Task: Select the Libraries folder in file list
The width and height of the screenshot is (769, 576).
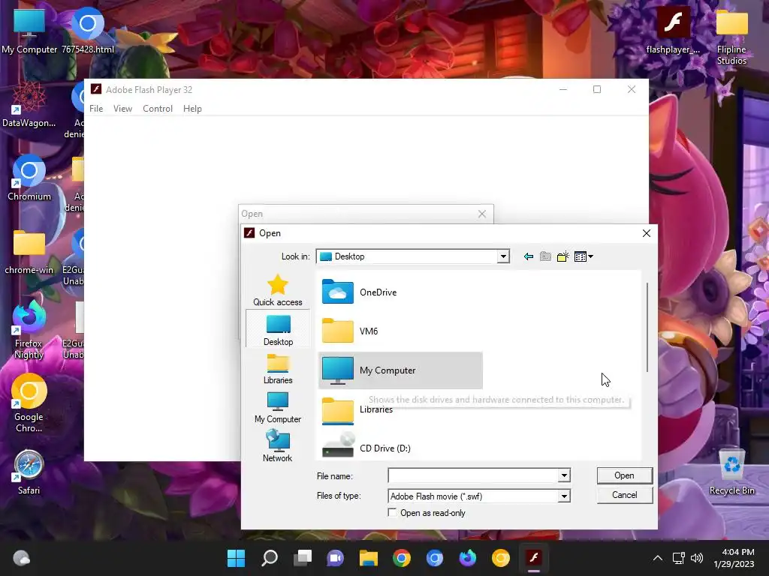Action: [357, 409]
